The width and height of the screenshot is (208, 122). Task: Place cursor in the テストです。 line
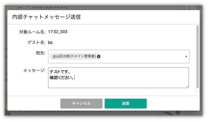click(x=60, y=72)
